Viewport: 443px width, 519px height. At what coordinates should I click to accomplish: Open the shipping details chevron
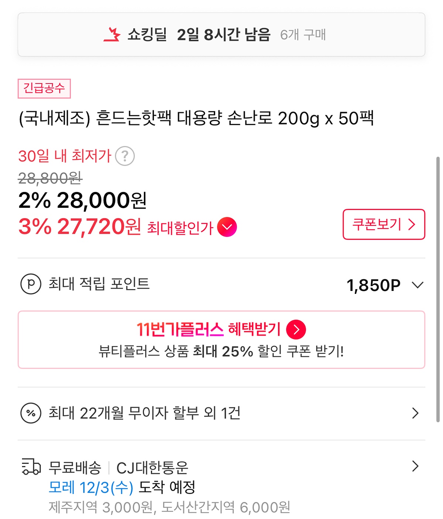tap(415, 466)
